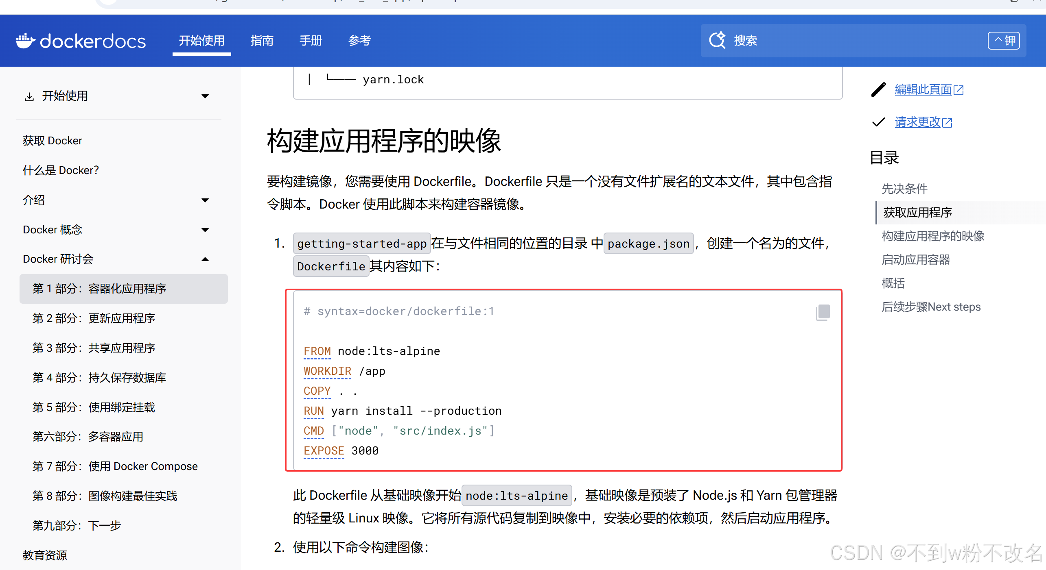This screenshot has height=570, width=1046.
Task: Click the RUN keyword in code block
Action: pyautogui.click(x=314, y=411)
